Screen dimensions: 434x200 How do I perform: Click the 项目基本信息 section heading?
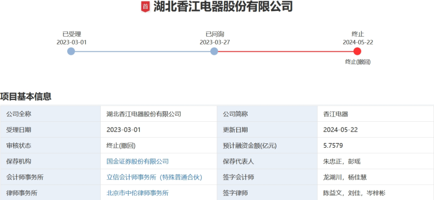coord(26,96)
